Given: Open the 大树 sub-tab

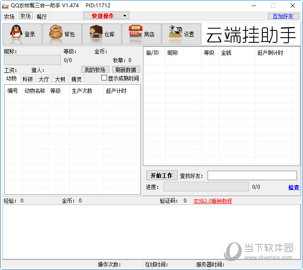Looking at the screenshot, I should pos(60,79).
